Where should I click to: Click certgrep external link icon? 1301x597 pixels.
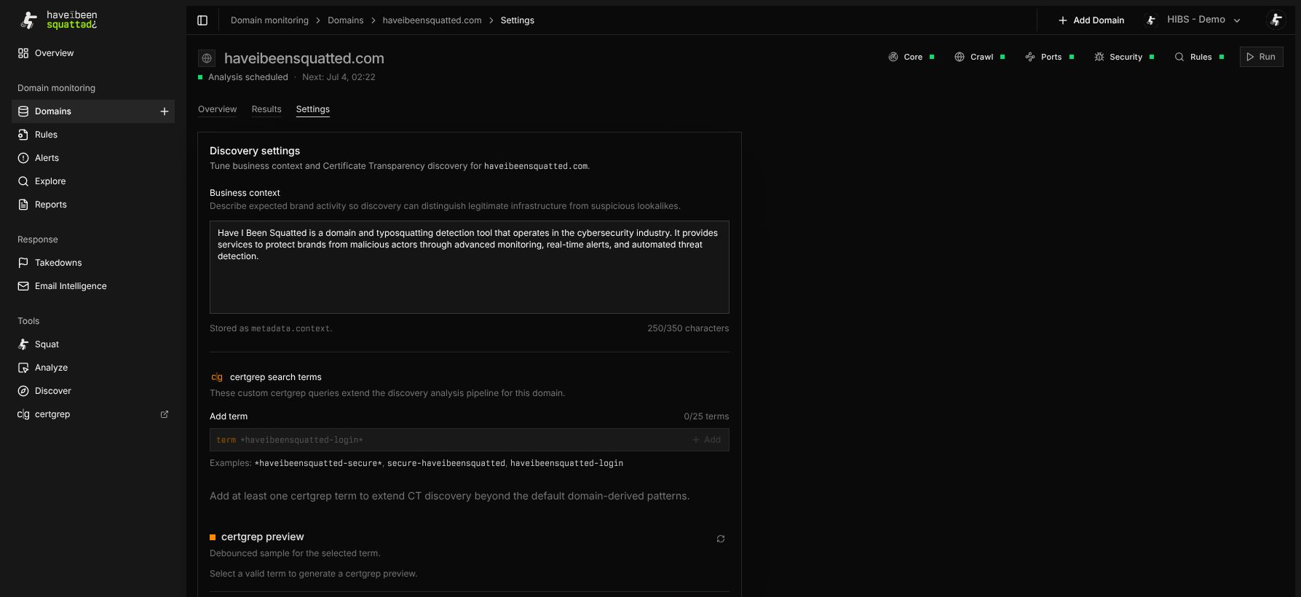pyautogui.click(x=165, y=414)
